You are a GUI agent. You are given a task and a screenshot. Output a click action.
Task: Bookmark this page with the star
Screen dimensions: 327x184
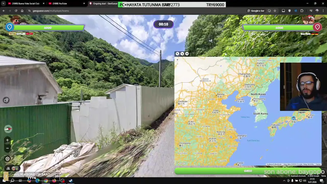tap(275, 11)
